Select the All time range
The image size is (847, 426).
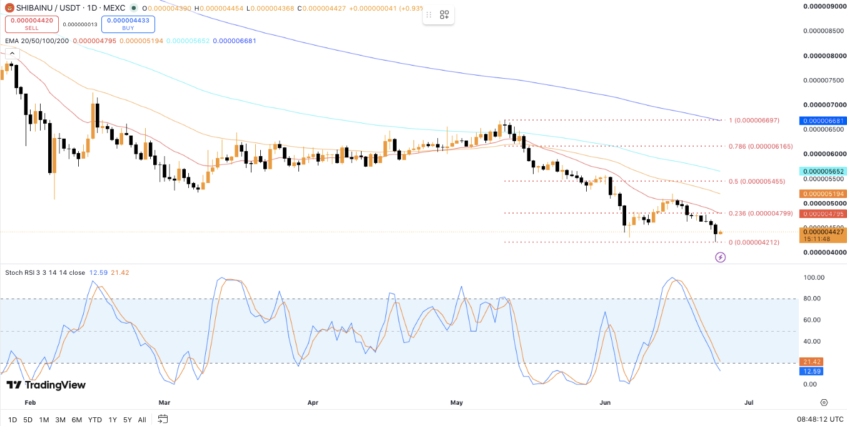click(142, 420)
